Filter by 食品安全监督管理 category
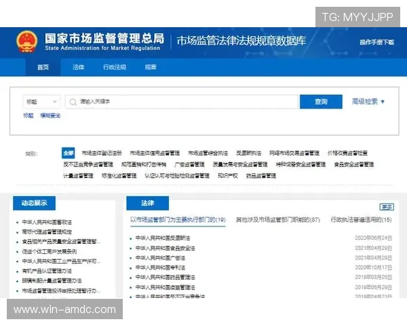The image size is (407, 326). click(354, 164)
